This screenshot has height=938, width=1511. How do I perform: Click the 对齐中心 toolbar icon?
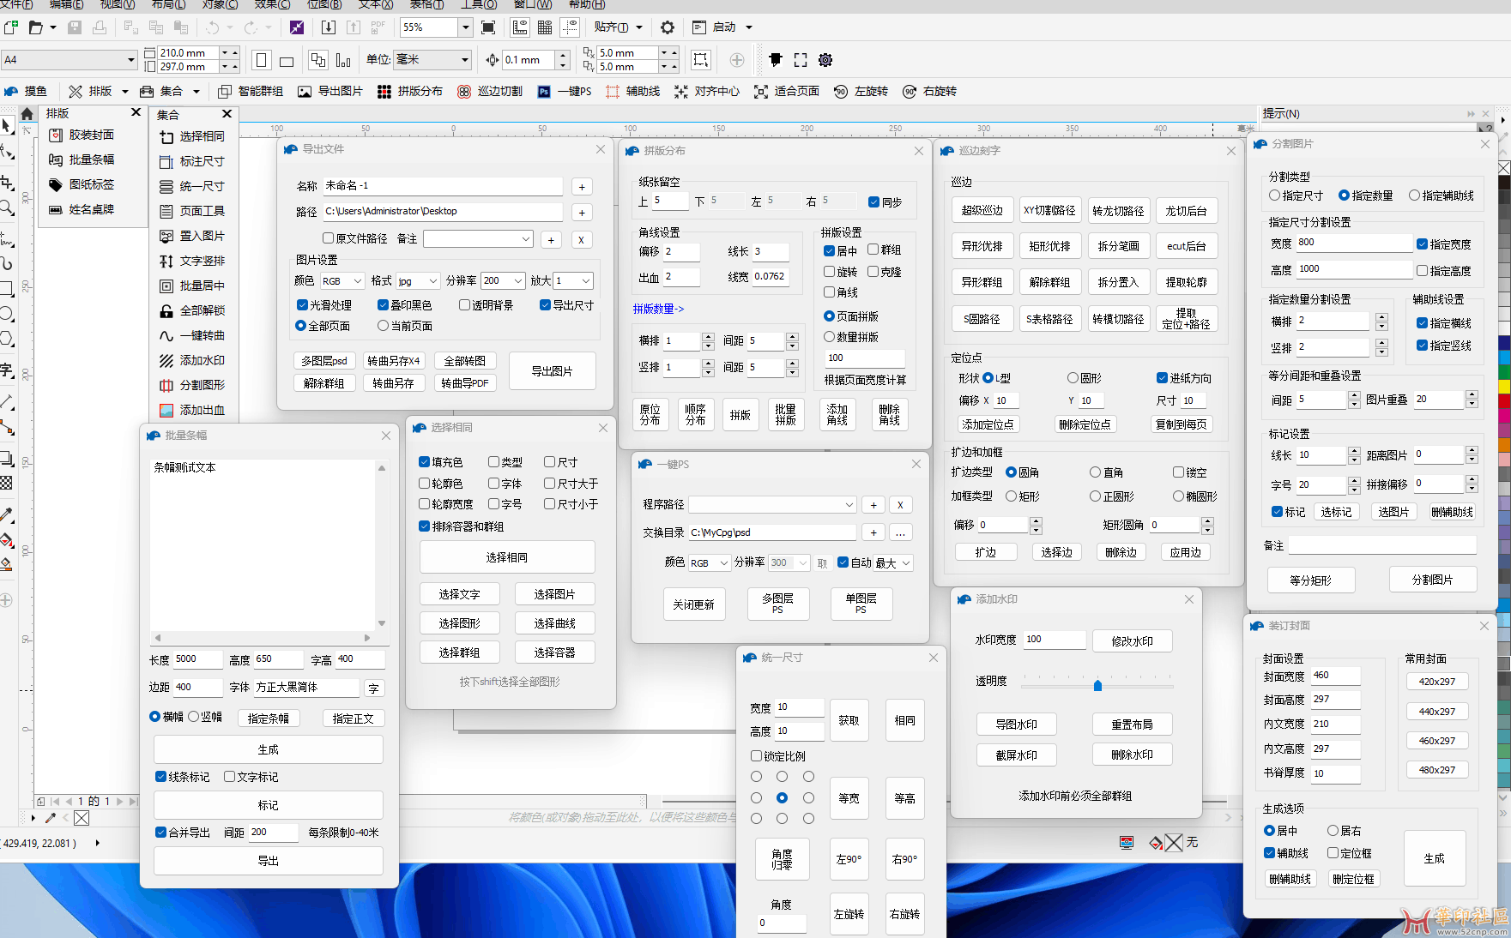tap(681, 92)
